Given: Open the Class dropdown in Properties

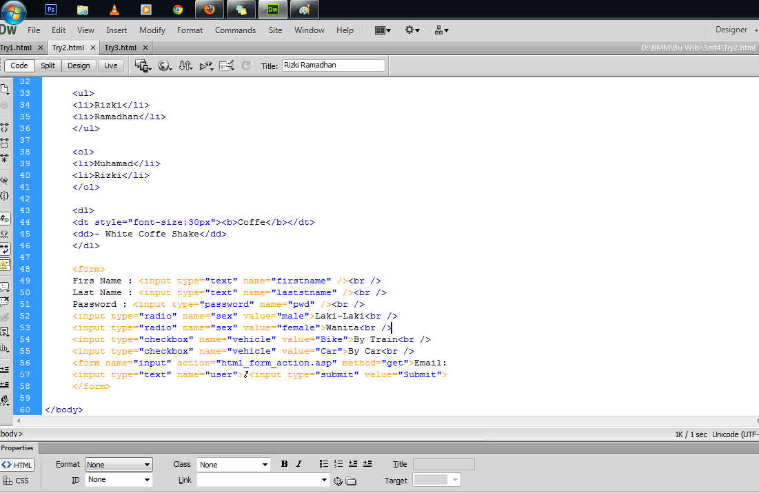Looking at the screenshot, I should pyautogui.click(x=233, y=465).
